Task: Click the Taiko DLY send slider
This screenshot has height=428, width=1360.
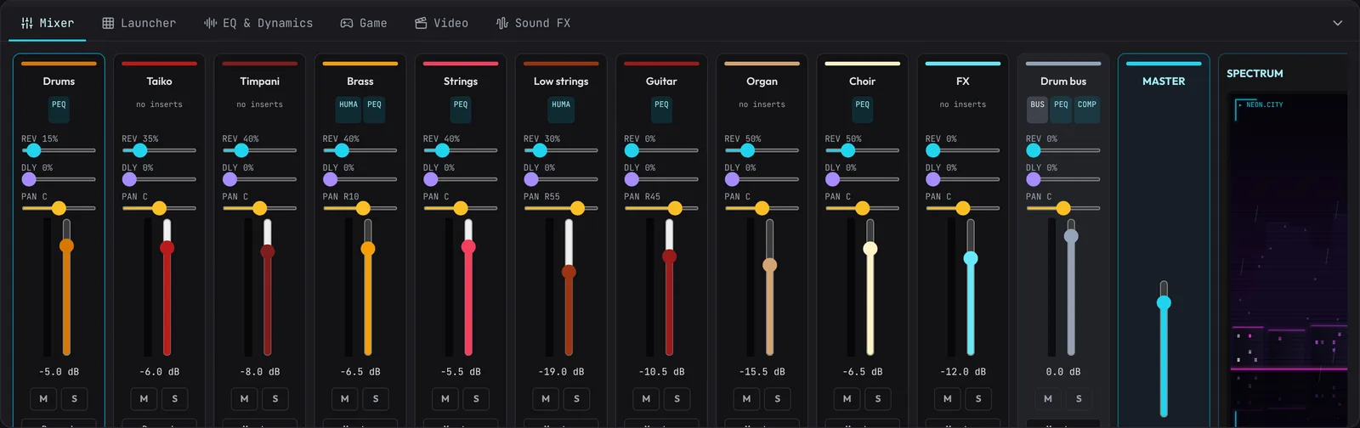Action: (159, 179)
